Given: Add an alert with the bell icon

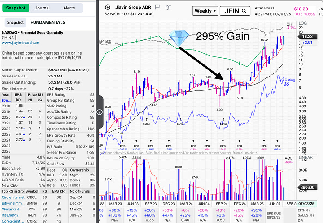Looking at the screenshot, I should click(x=168, y=8).
